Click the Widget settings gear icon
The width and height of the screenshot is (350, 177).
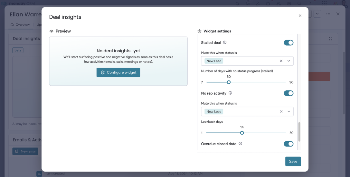(200, 31)
